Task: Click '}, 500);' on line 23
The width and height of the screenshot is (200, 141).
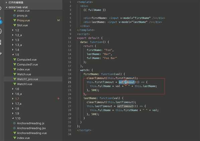Action: pos(93,90)
